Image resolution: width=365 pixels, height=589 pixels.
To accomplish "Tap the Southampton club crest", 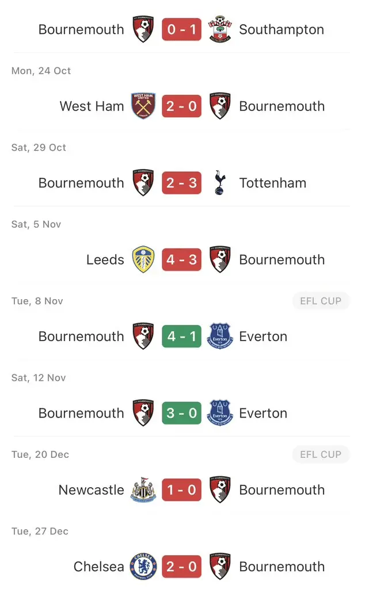I will click(x=219, y=29).
